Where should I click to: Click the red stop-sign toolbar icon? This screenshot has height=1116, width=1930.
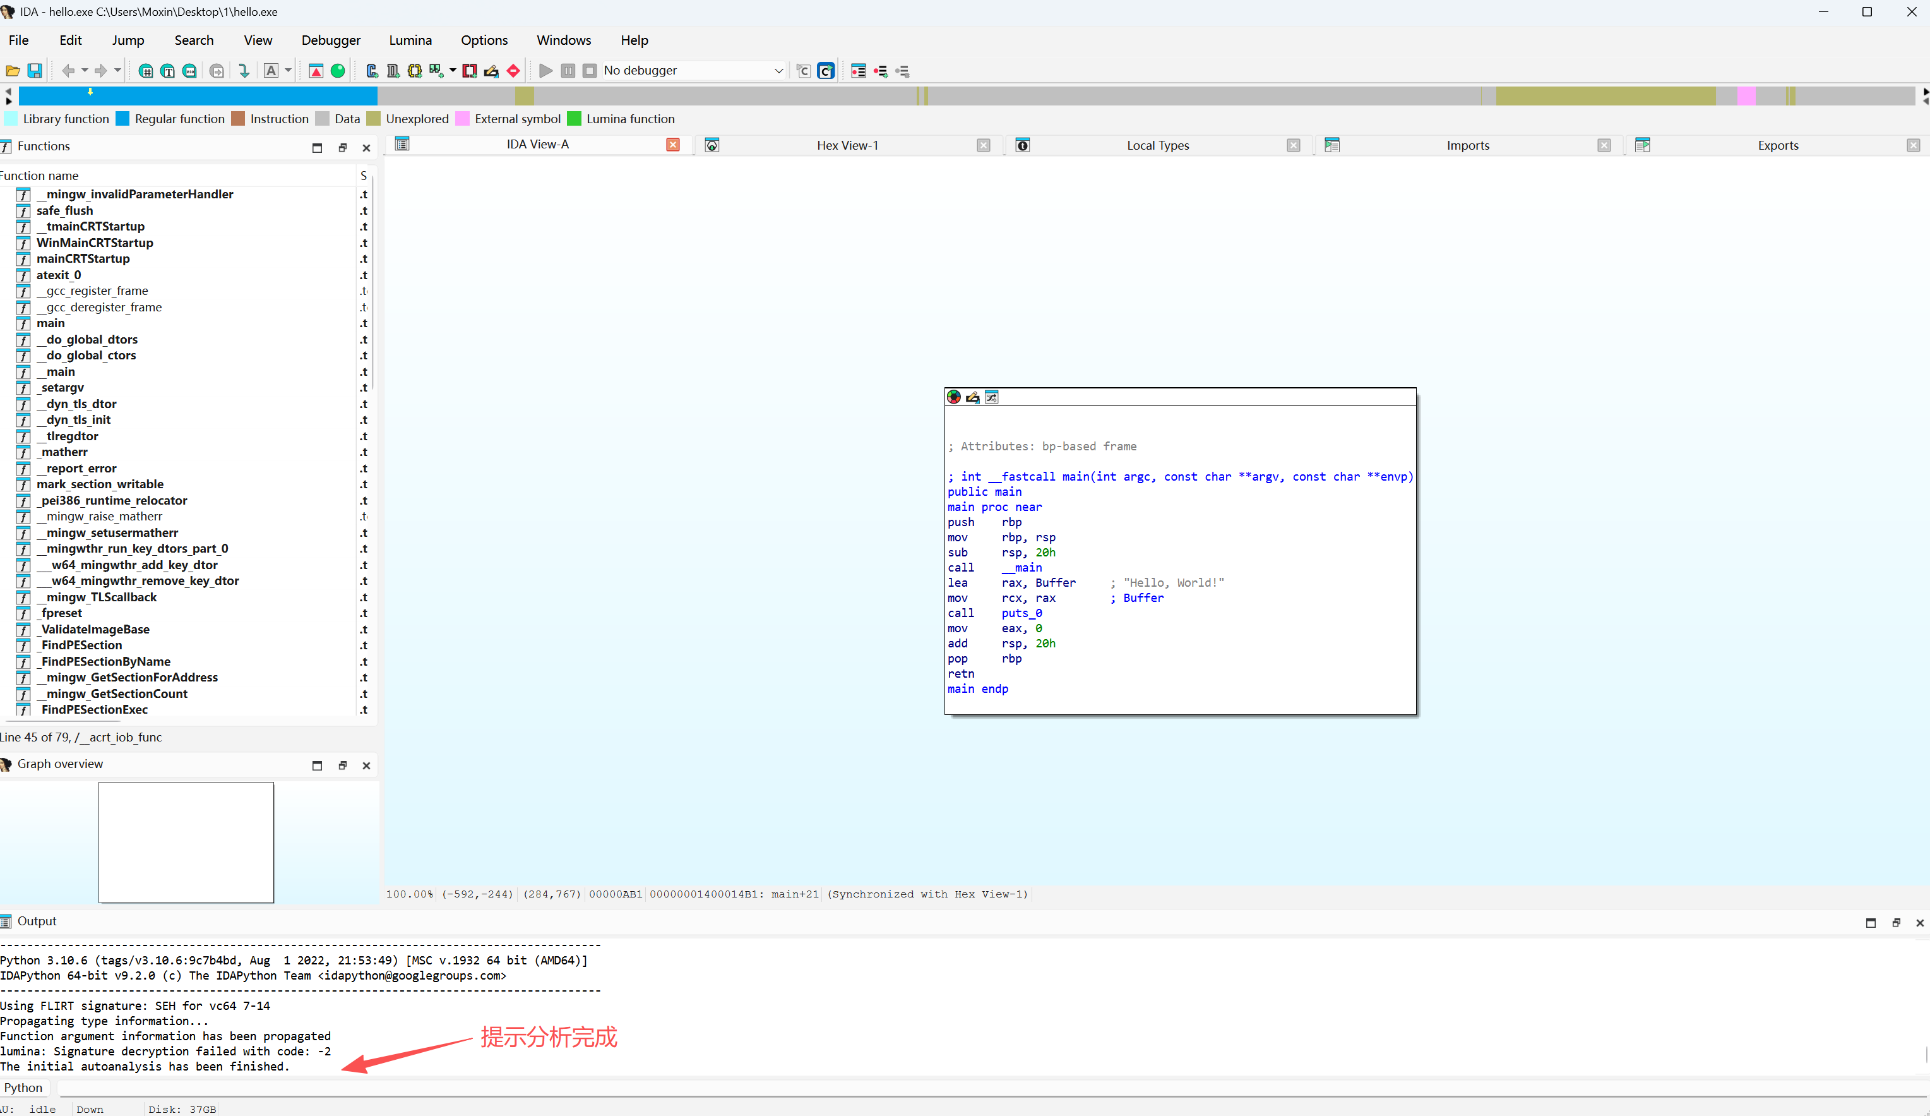[513, 71]
